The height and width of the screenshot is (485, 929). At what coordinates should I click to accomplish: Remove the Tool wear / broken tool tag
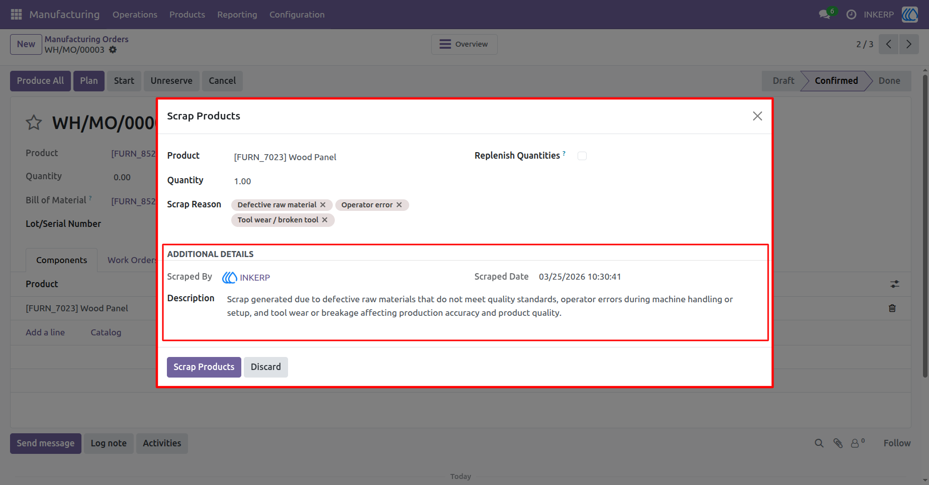[325, 220]
